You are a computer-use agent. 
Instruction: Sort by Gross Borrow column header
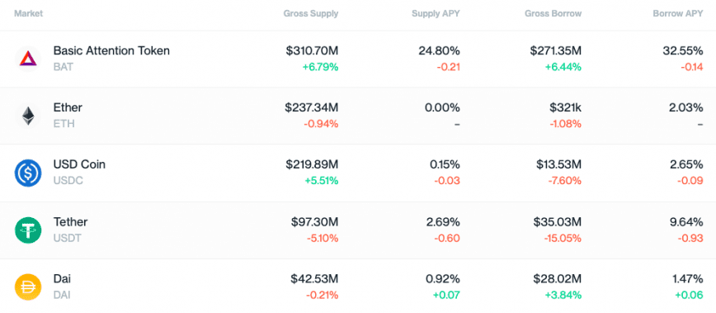(553, 14)
